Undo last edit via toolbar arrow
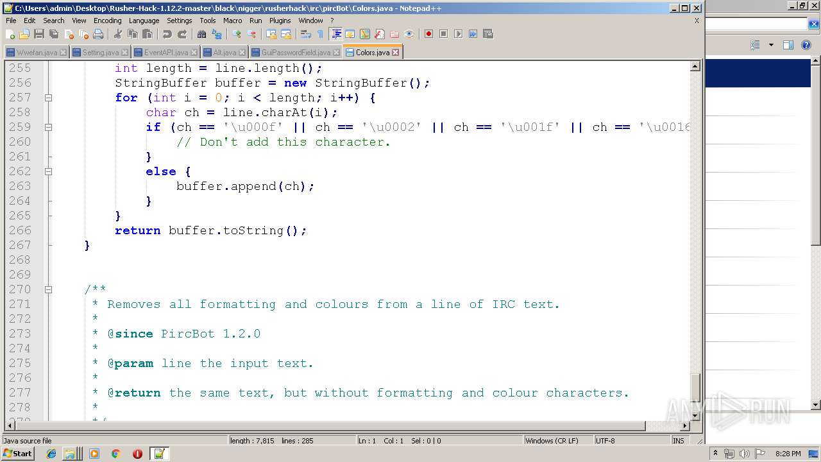The width and height of the screenshot is (821, 462). [x=167, y=34]
